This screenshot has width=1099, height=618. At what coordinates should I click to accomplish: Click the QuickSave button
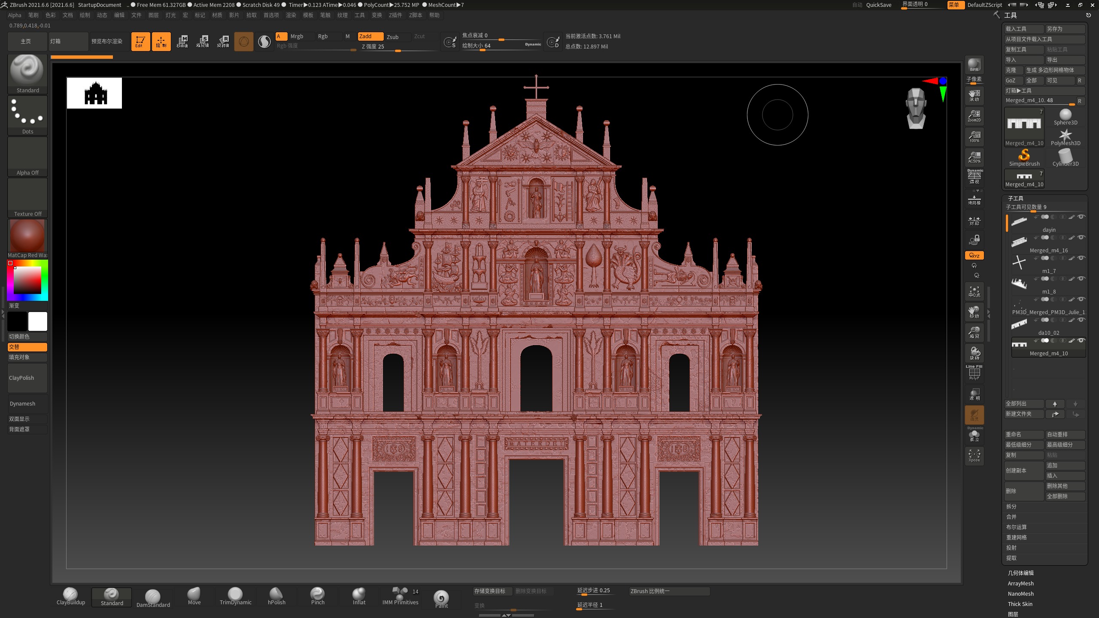(879, 5)
